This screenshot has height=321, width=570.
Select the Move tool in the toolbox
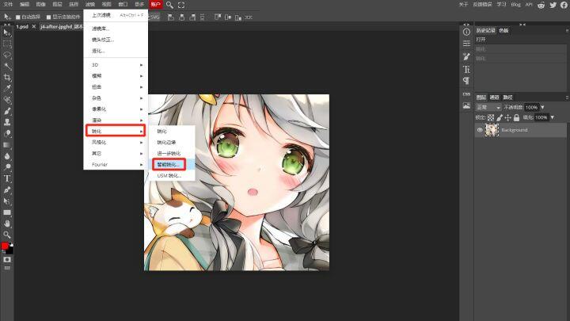(7, 32)
